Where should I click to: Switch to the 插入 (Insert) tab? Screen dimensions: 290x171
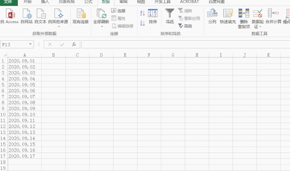click(45, 2)
